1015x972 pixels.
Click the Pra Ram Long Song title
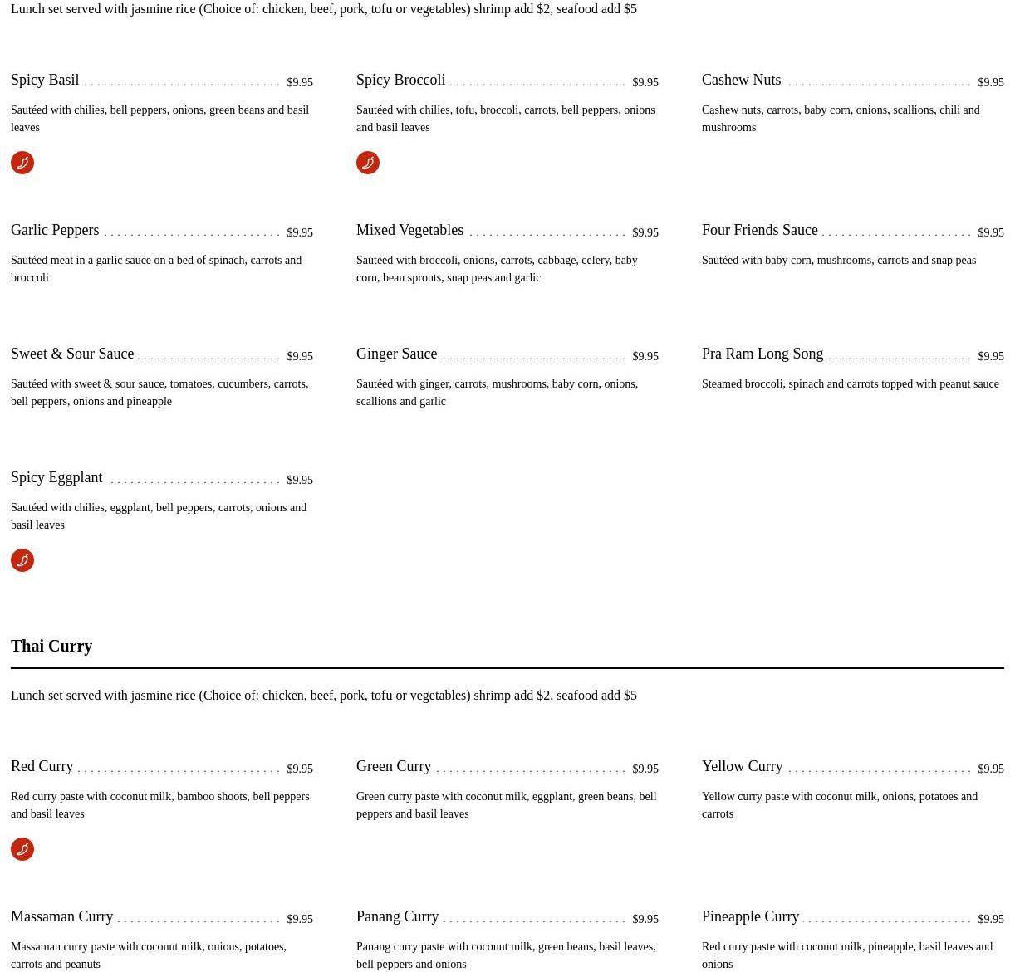(x=762, y=354)
